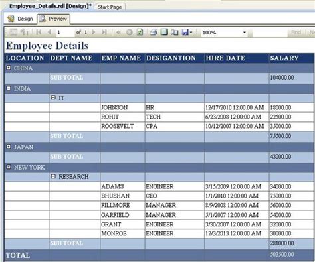Image resolution: width=315 pixels, height=262 pixels.
Task: Toggle the Document Map icon
Action: point(13,33)
